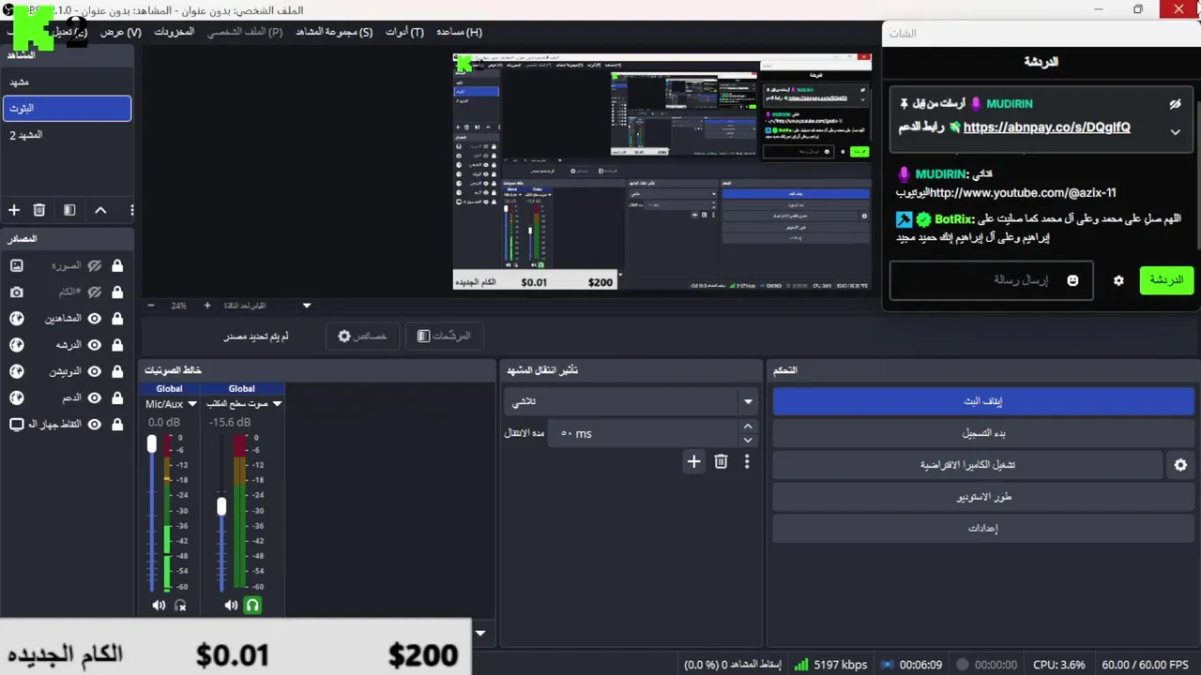Toggle Mic/Aux monitoring headphone icon
The width and height of the screenshot is (1201, 675).
pos(180,606)
